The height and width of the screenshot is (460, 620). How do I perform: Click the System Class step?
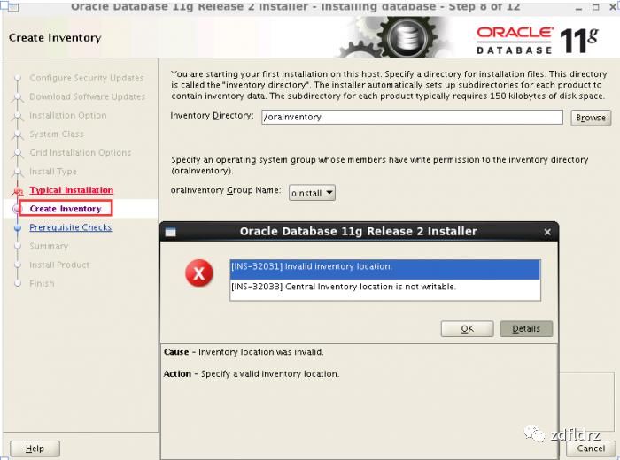57,134
